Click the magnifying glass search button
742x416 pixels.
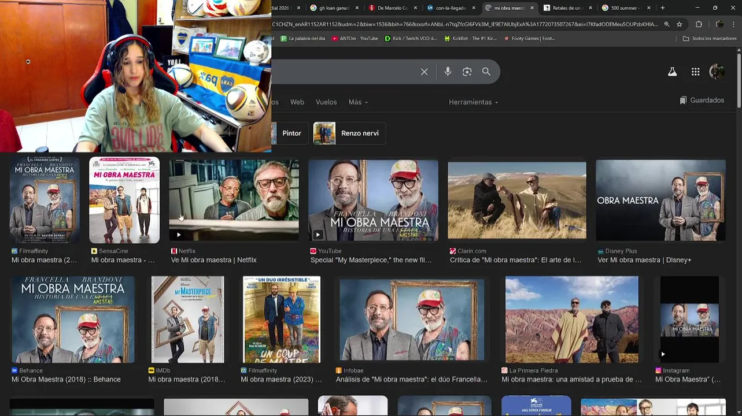click(x=486, y=72)
